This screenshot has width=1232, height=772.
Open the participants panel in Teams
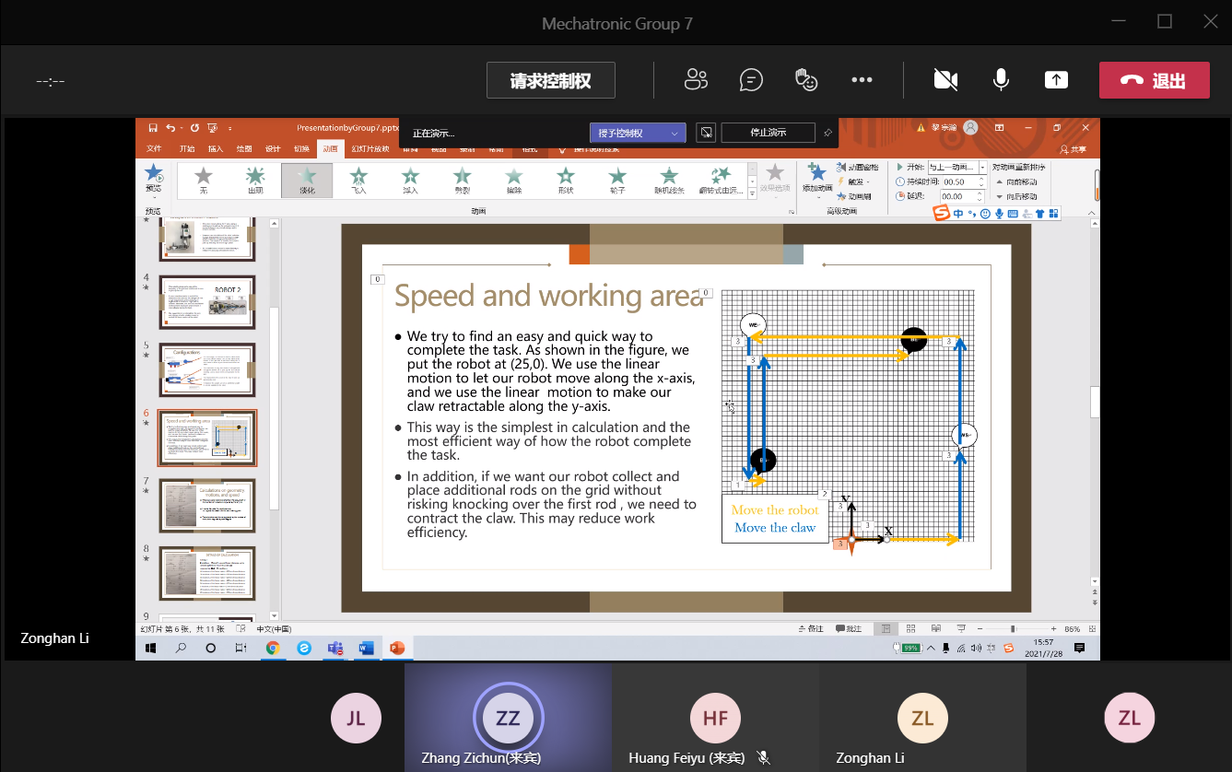[696, 80]
